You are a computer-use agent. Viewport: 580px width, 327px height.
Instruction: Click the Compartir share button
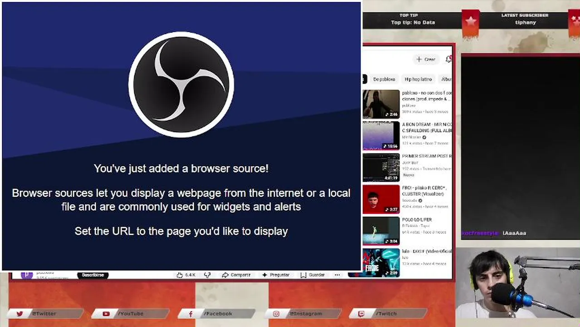[236, 275]
